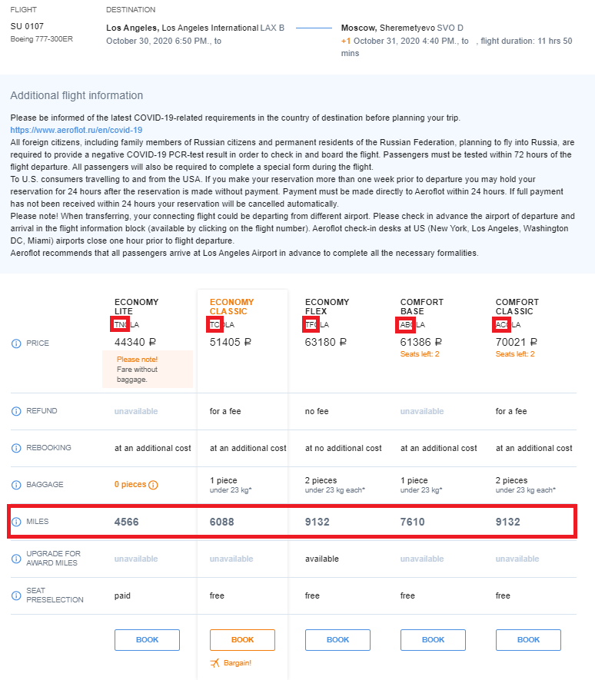Click 'available' upgrade for Economy Flex
Viewport: 595px width, 680px height.
[x=322, y=559]
